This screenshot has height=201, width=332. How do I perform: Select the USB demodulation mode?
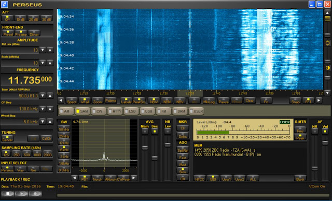point(147,111)
